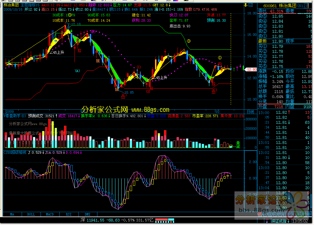Click the 升浪:13.77 label on chart
This screenshot has width=314, height=225.
[216, 15]
